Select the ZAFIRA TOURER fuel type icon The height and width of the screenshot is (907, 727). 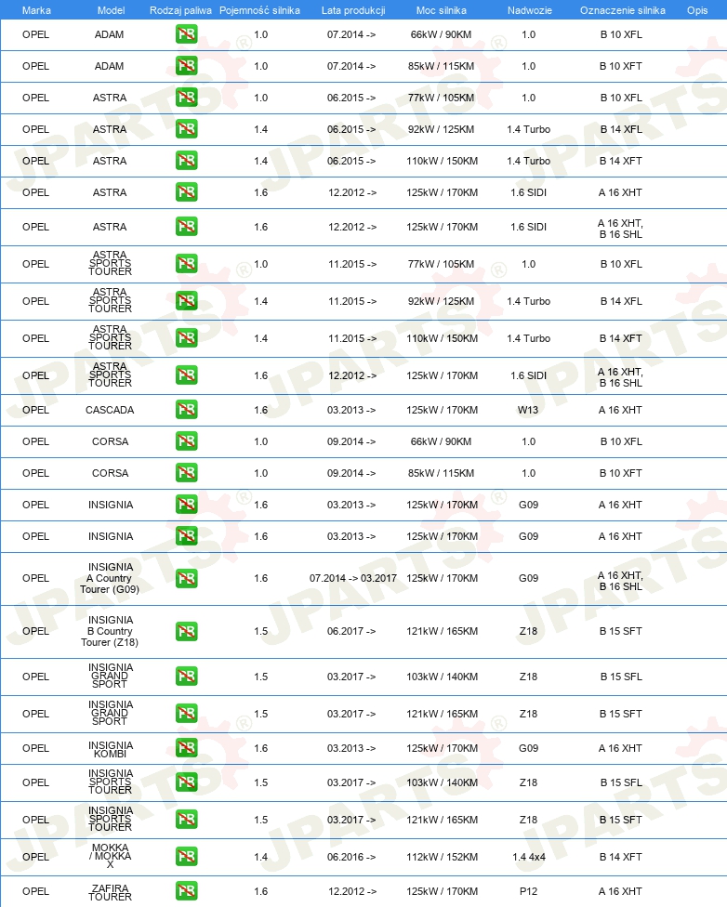186,891
